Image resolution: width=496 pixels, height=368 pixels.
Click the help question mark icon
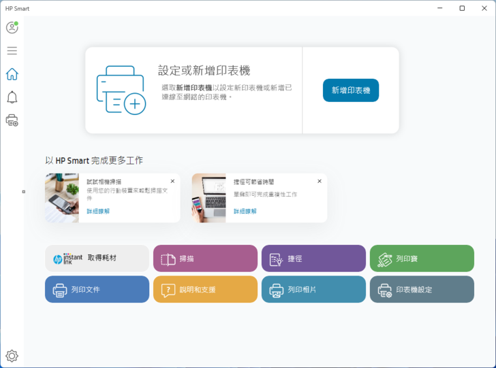168,290
